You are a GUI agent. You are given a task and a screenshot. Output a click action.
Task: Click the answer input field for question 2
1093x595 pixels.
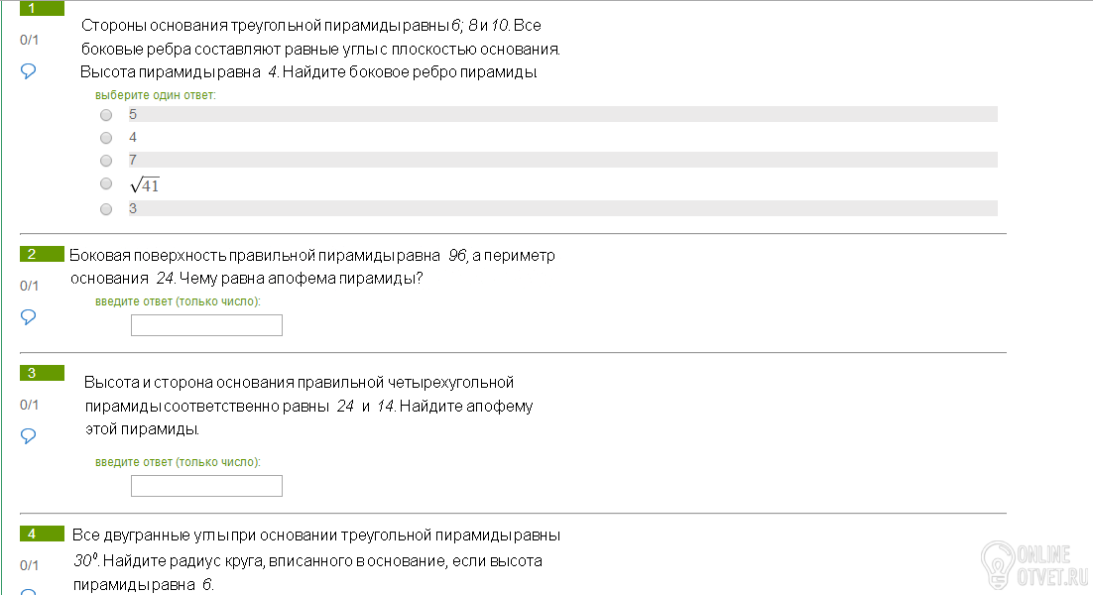[207, 325]
